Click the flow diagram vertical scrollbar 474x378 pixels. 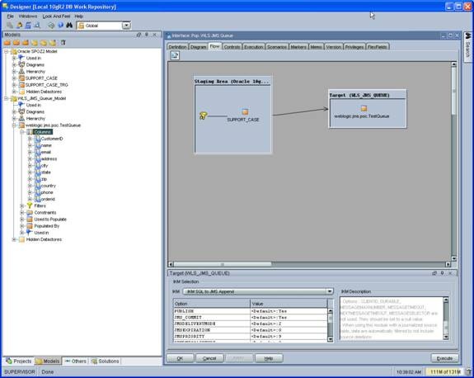tap(453, 162)
